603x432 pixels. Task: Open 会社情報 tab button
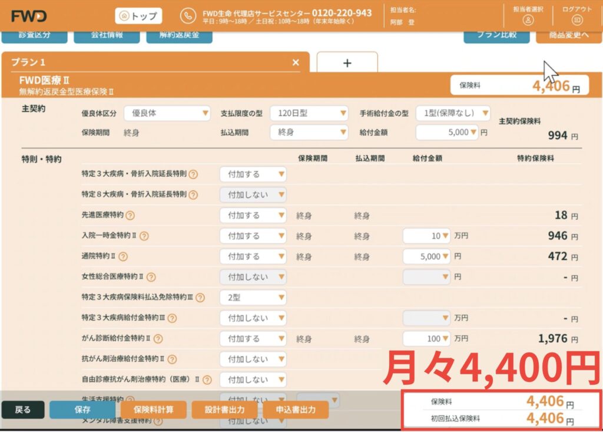107,35
